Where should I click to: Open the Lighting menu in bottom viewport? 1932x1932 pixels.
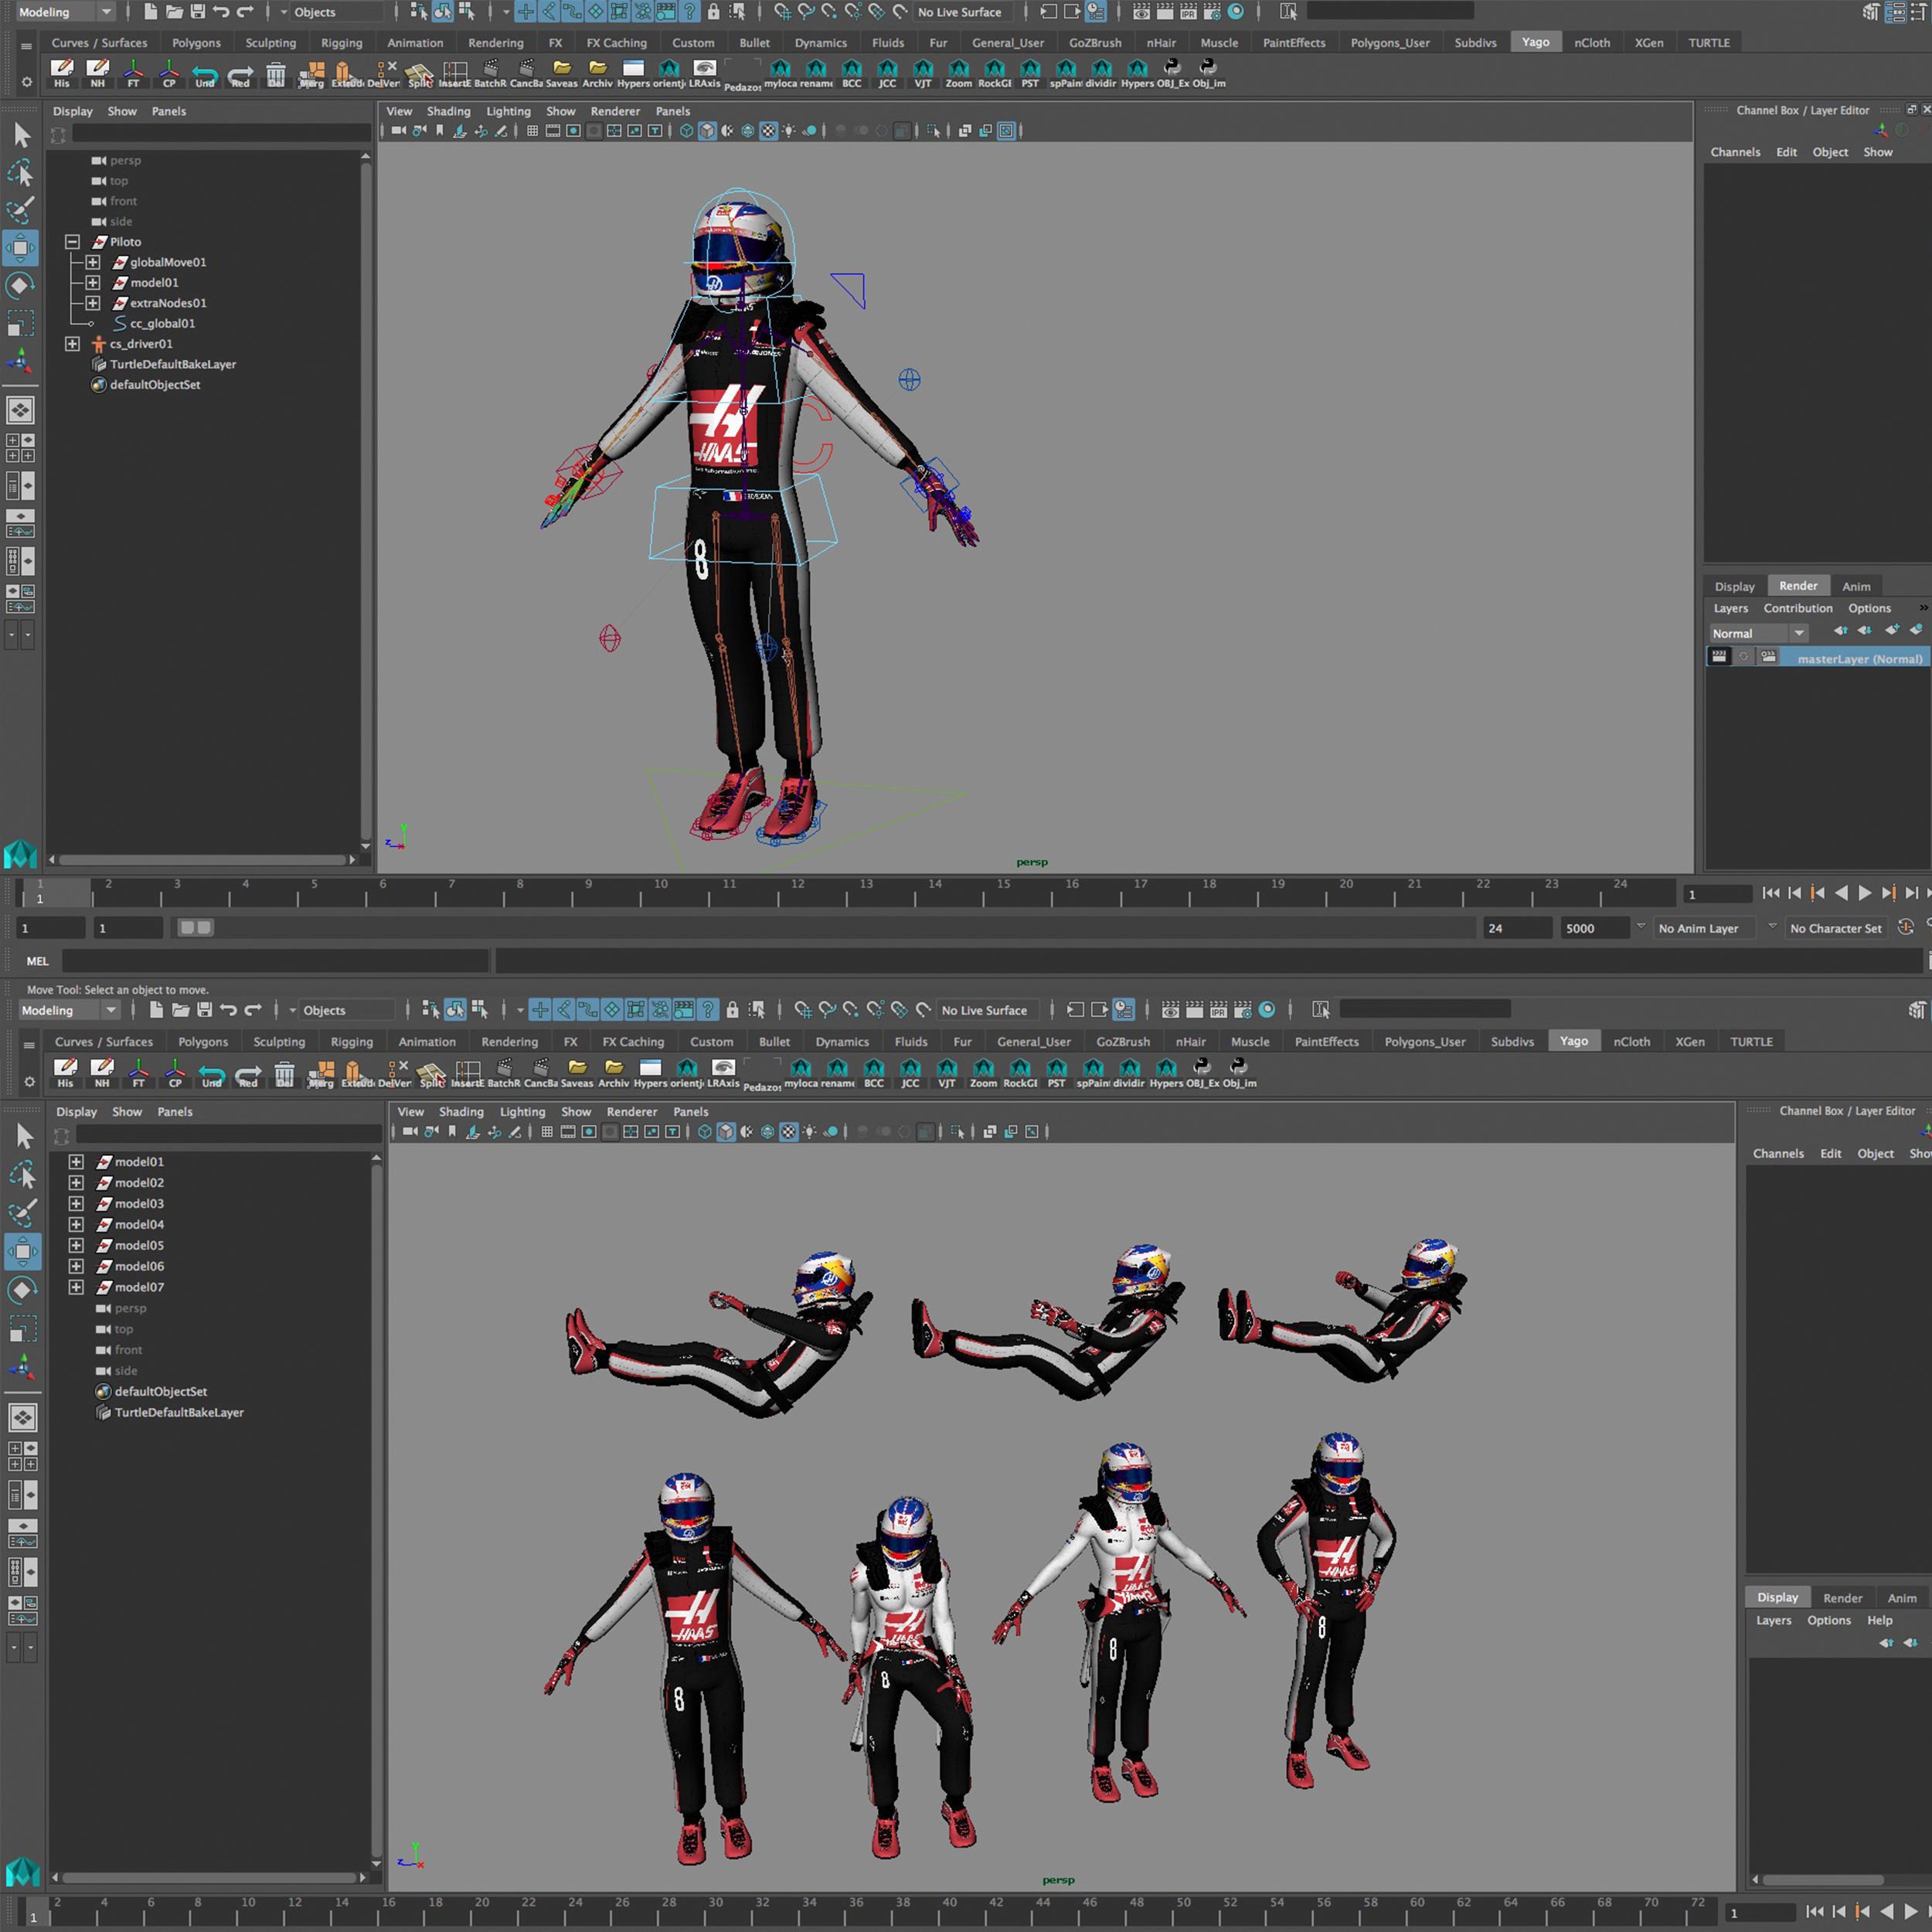tap(522, 1111)
